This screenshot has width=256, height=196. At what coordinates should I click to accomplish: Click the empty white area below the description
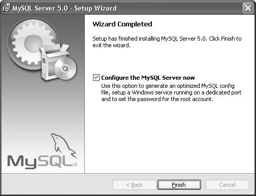169,137
